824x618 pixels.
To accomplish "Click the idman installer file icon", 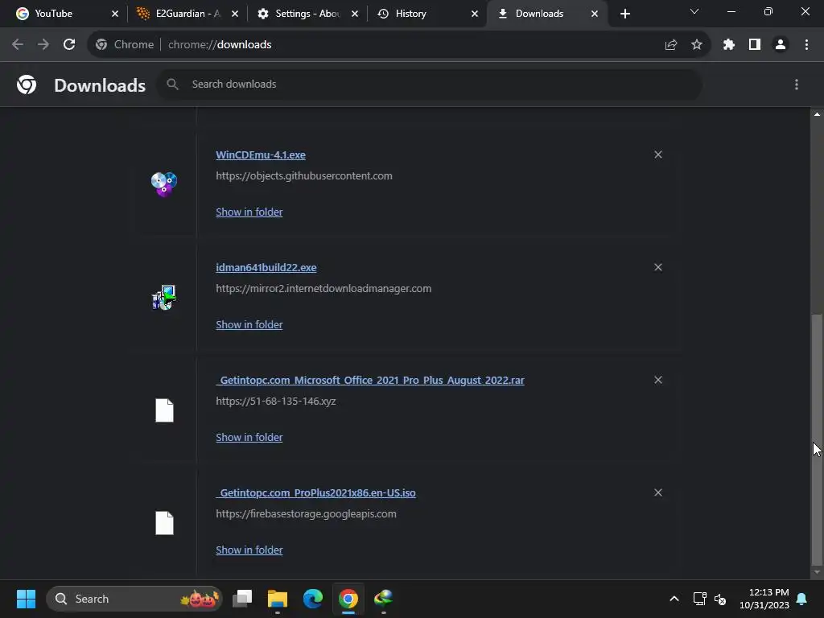I will [x=164, y=298].
